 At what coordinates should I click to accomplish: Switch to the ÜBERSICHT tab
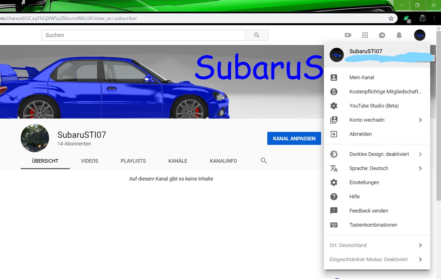click(45, 161)
